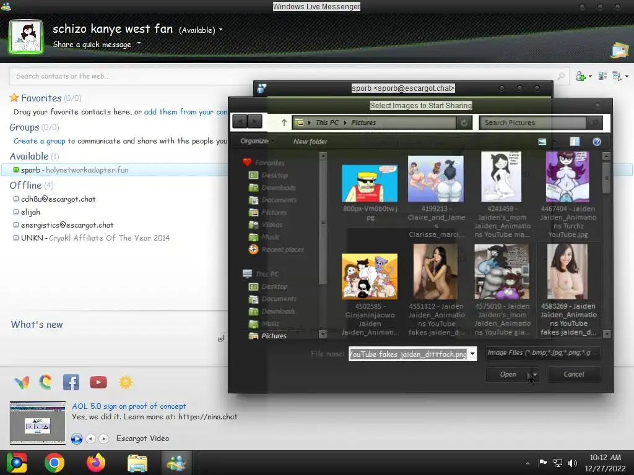Click the user profile avatar picture
The image size is (634, 475).
tap(26, 37)
